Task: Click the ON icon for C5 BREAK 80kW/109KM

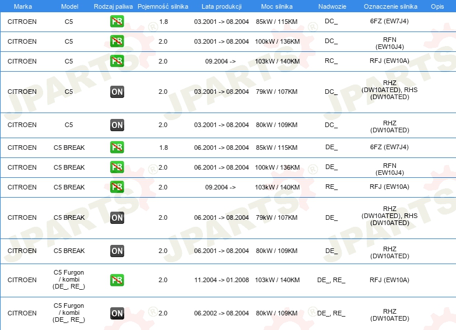Action: 117,251
